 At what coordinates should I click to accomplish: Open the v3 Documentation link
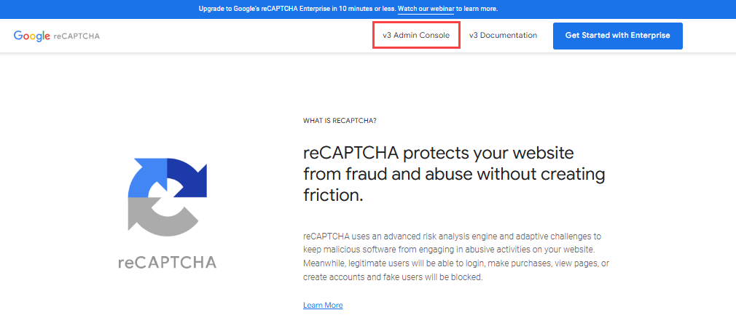[503, 35]
